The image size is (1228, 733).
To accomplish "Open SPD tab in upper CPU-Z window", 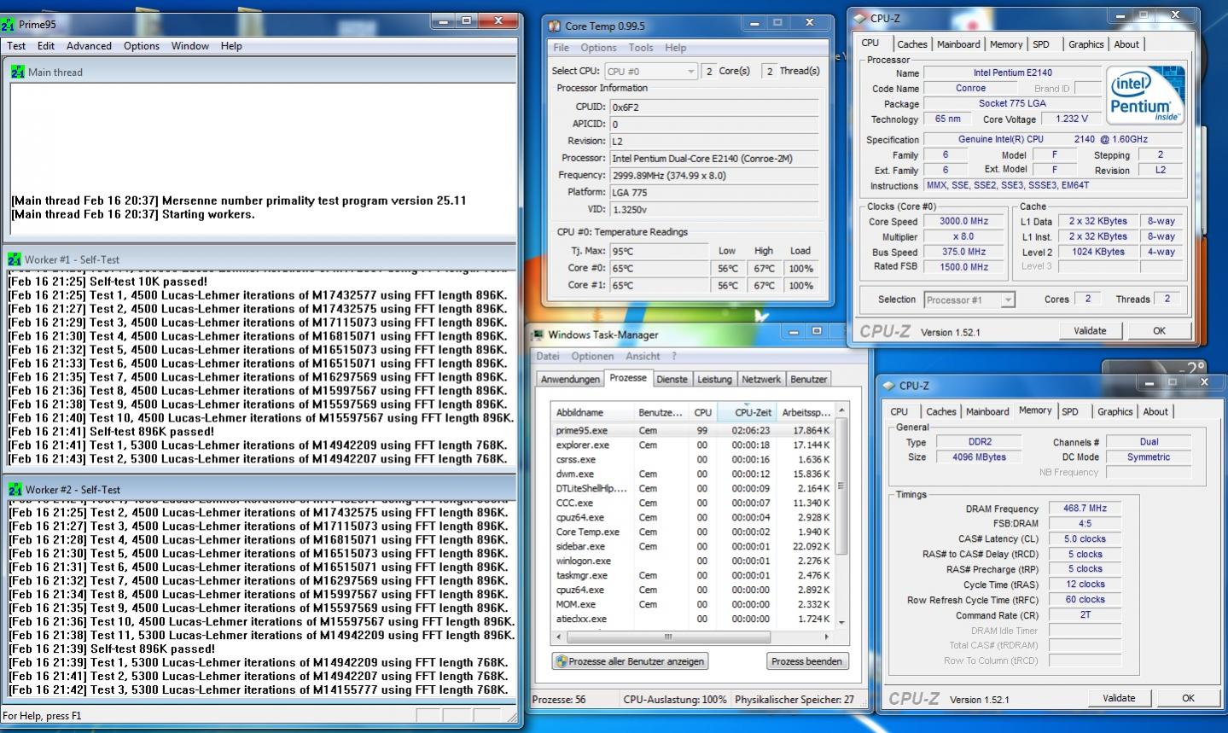I will tap(1041, 44).
